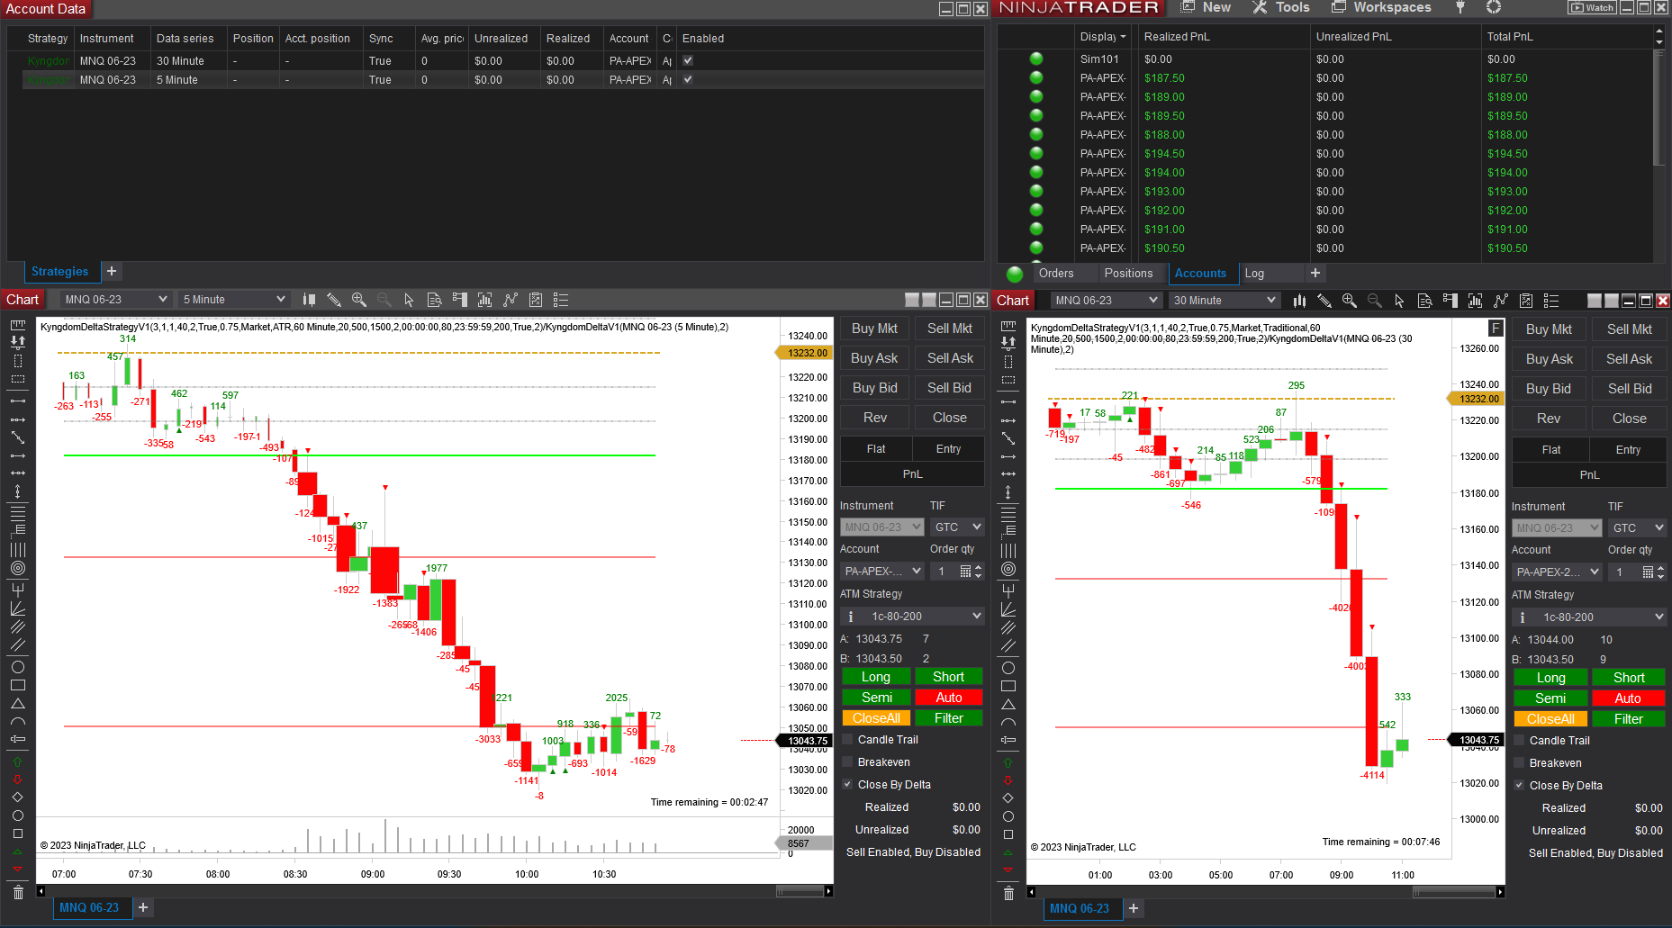Open Indicators icon in 5 Minute chart toolbar
The image size is (1672, 928).
511,300
